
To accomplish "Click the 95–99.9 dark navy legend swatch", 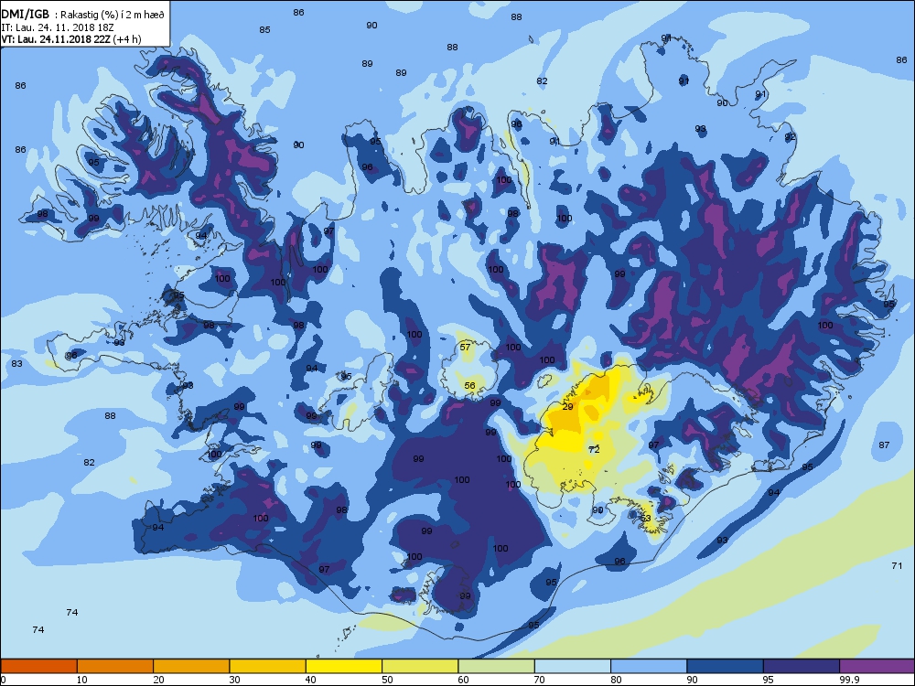I will click(x=802, y=666).
